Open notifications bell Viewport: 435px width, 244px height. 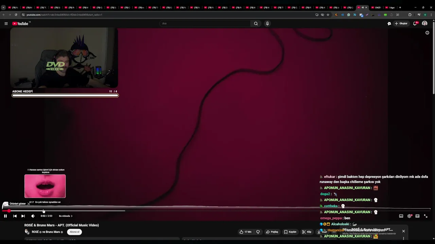(x=415, y=23)
